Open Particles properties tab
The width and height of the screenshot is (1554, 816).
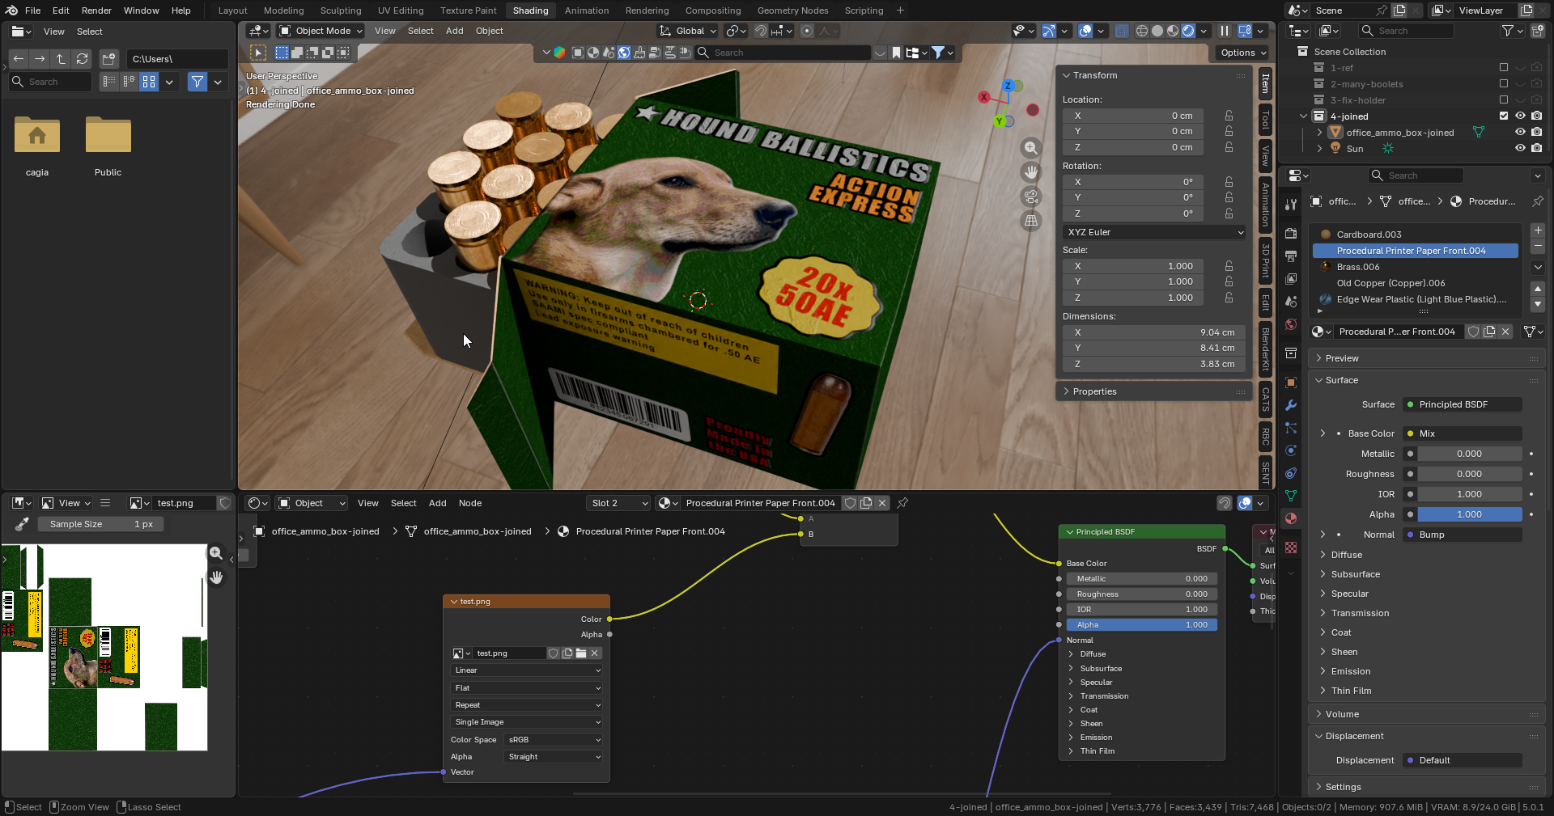[1291, 428]
